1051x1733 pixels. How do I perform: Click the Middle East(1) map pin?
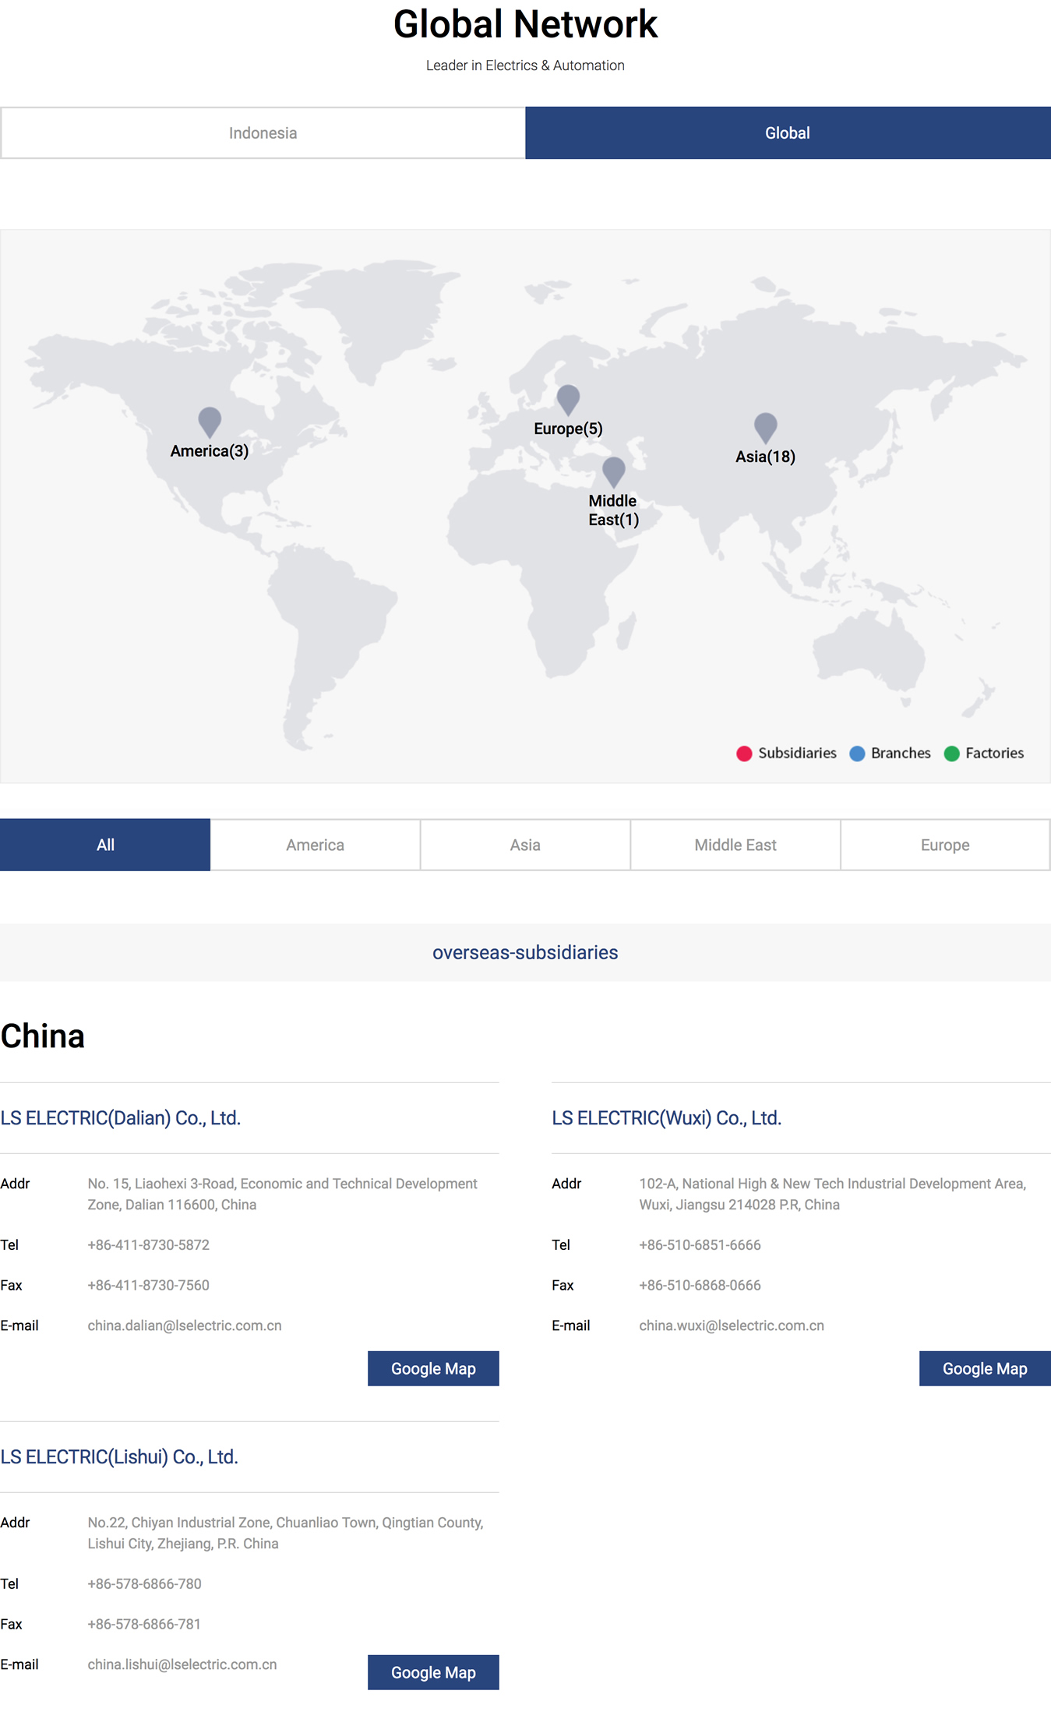click(614, 471)
